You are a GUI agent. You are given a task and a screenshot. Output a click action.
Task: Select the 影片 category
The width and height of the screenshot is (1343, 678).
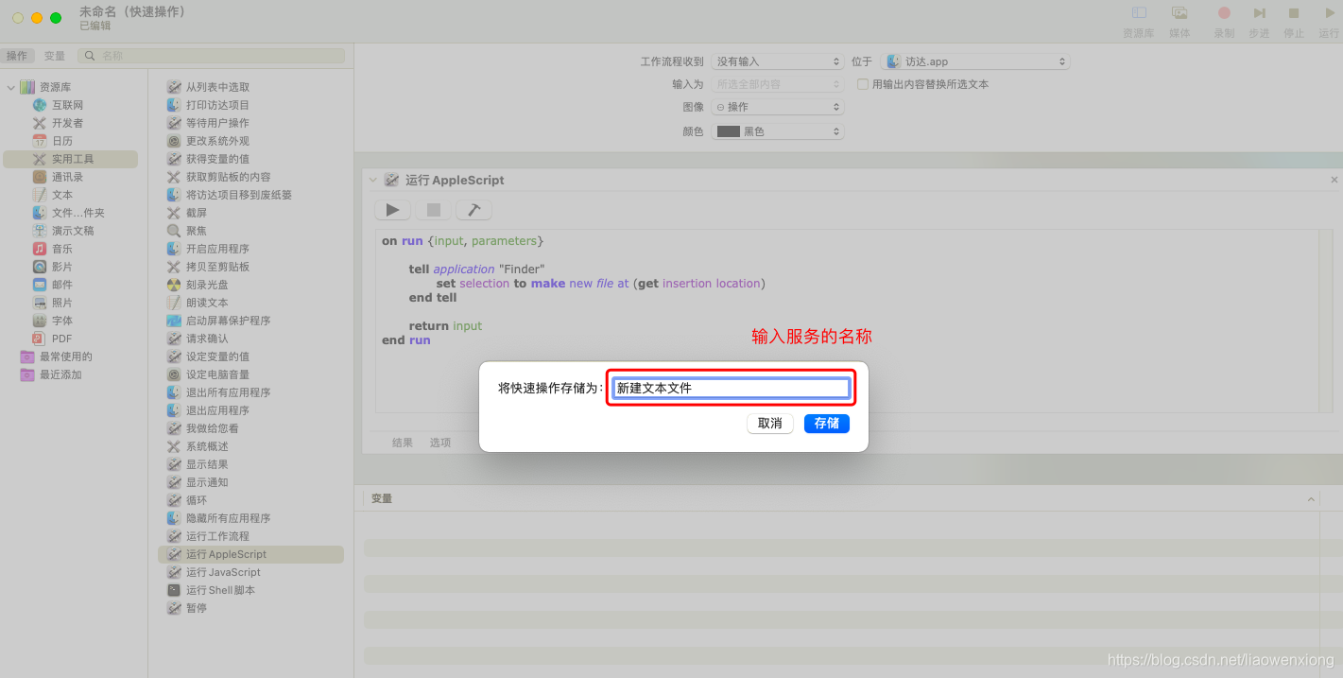61,267
